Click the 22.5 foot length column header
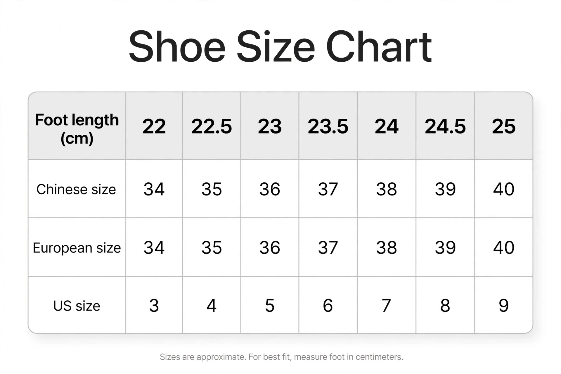The width and height of the screenshot is (561, 374). (x=212, y=126)
